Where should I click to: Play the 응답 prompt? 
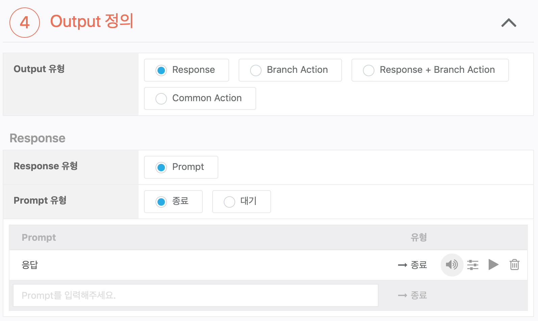[493, 265]
